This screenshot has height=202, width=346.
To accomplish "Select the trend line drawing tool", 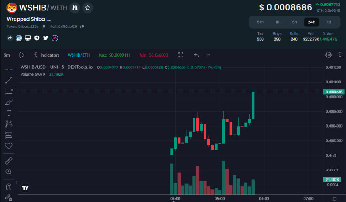I will pyautogui.click(x=9, y=80).
